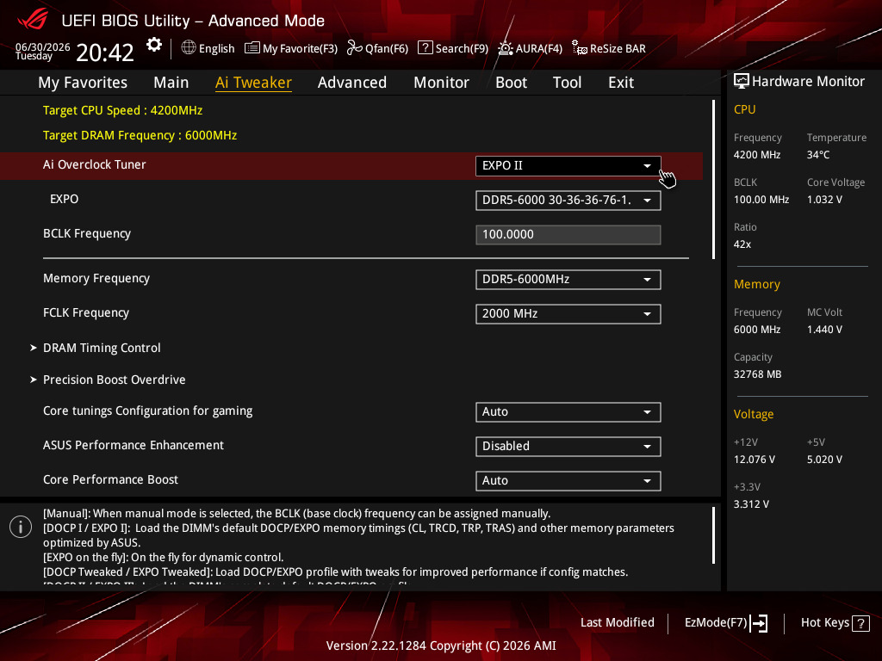Click the ASUS Performance Enhancement label
This screenshot has height=661, width=882.
click(134, 445)
